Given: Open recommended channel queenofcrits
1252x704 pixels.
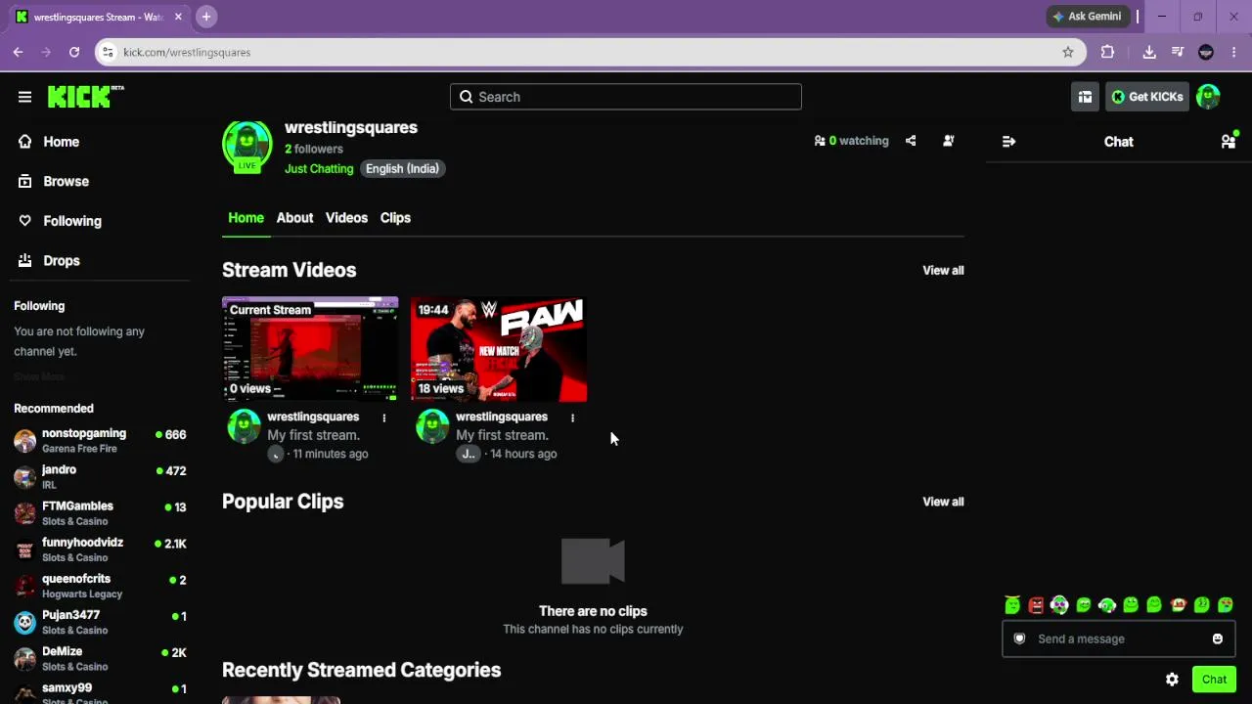Looking at the screenshot, I should coord(100,586).
